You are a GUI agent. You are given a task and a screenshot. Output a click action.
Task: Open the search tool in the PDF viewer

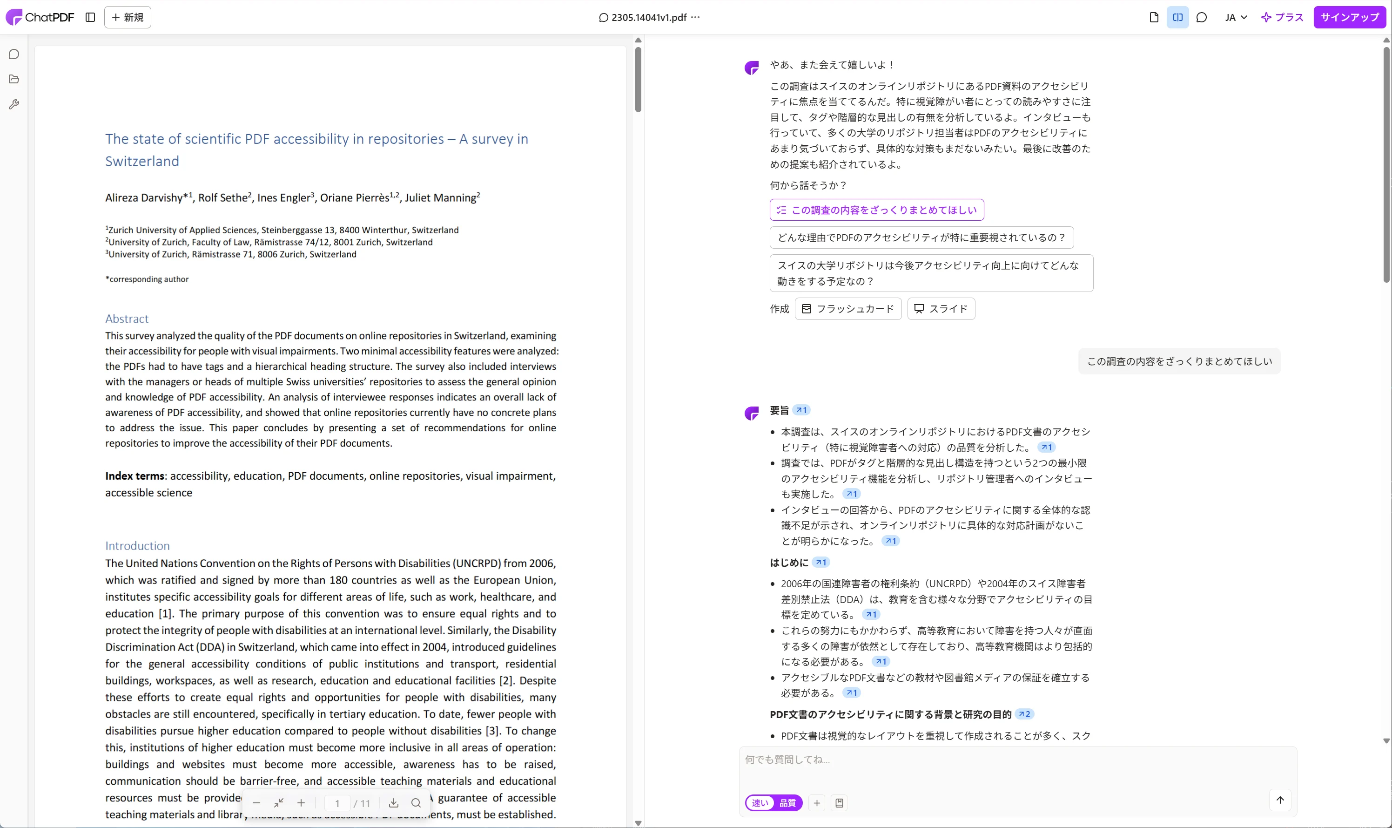tap(417, 802)
